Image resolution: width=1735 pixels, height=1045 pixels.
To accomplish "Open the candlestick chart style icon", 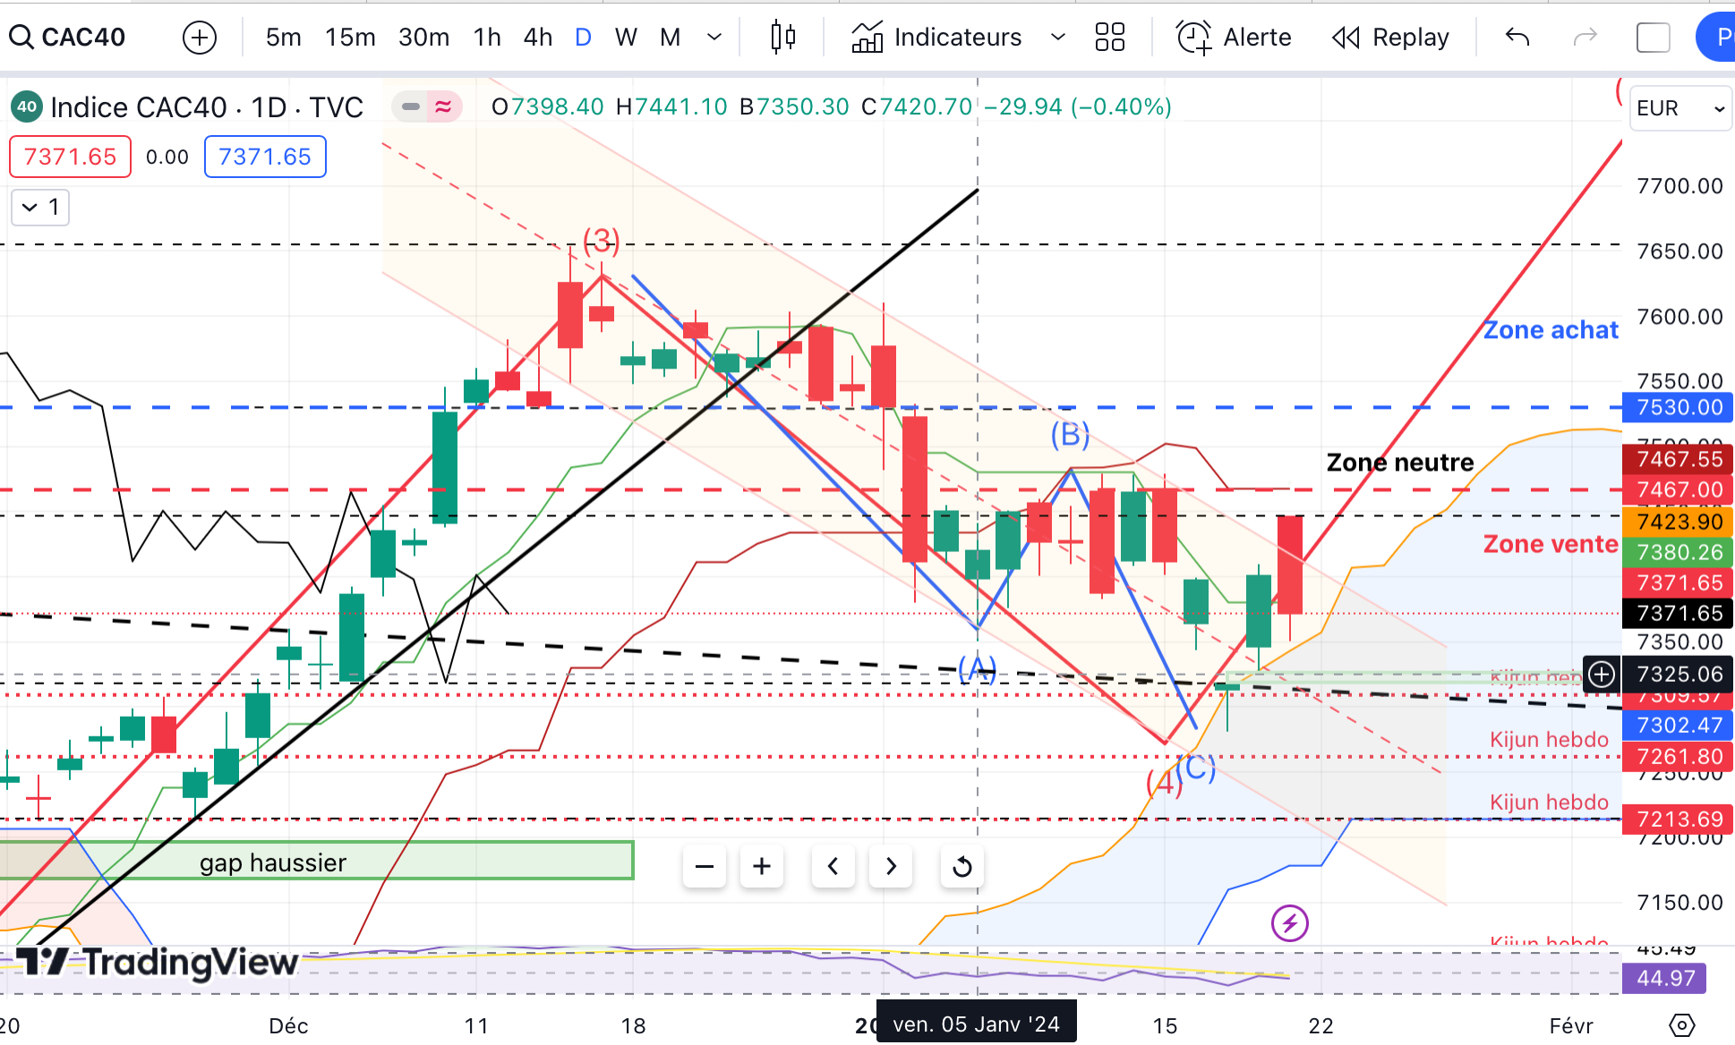I will (x=782, y=38).
